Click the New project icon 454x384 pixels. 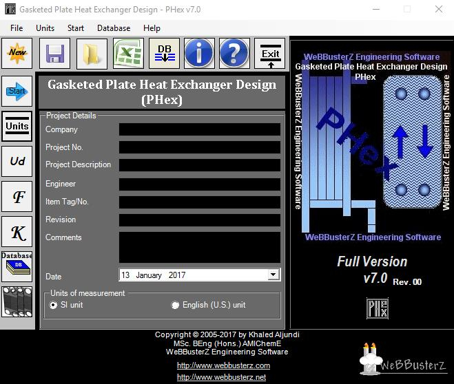coord(17,53)
